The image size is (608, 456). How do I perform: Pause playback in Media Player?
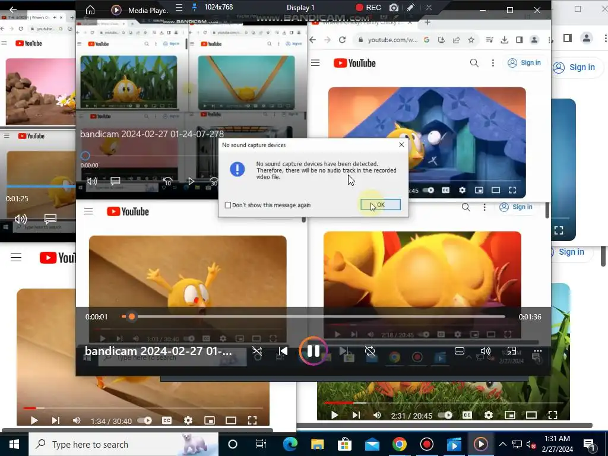coord(313,351)
